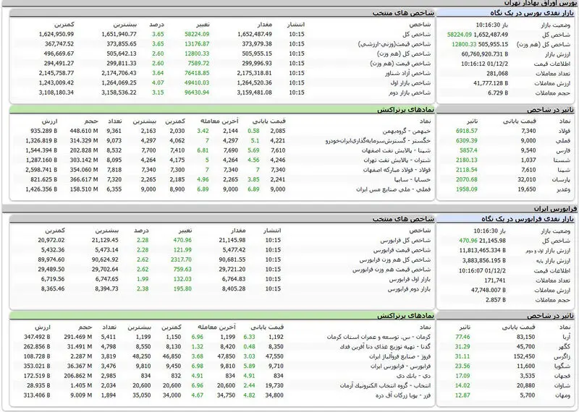Screen dimensions: 579x412
Task: Click impact value 77.46 for آریا
Action: 462,337
